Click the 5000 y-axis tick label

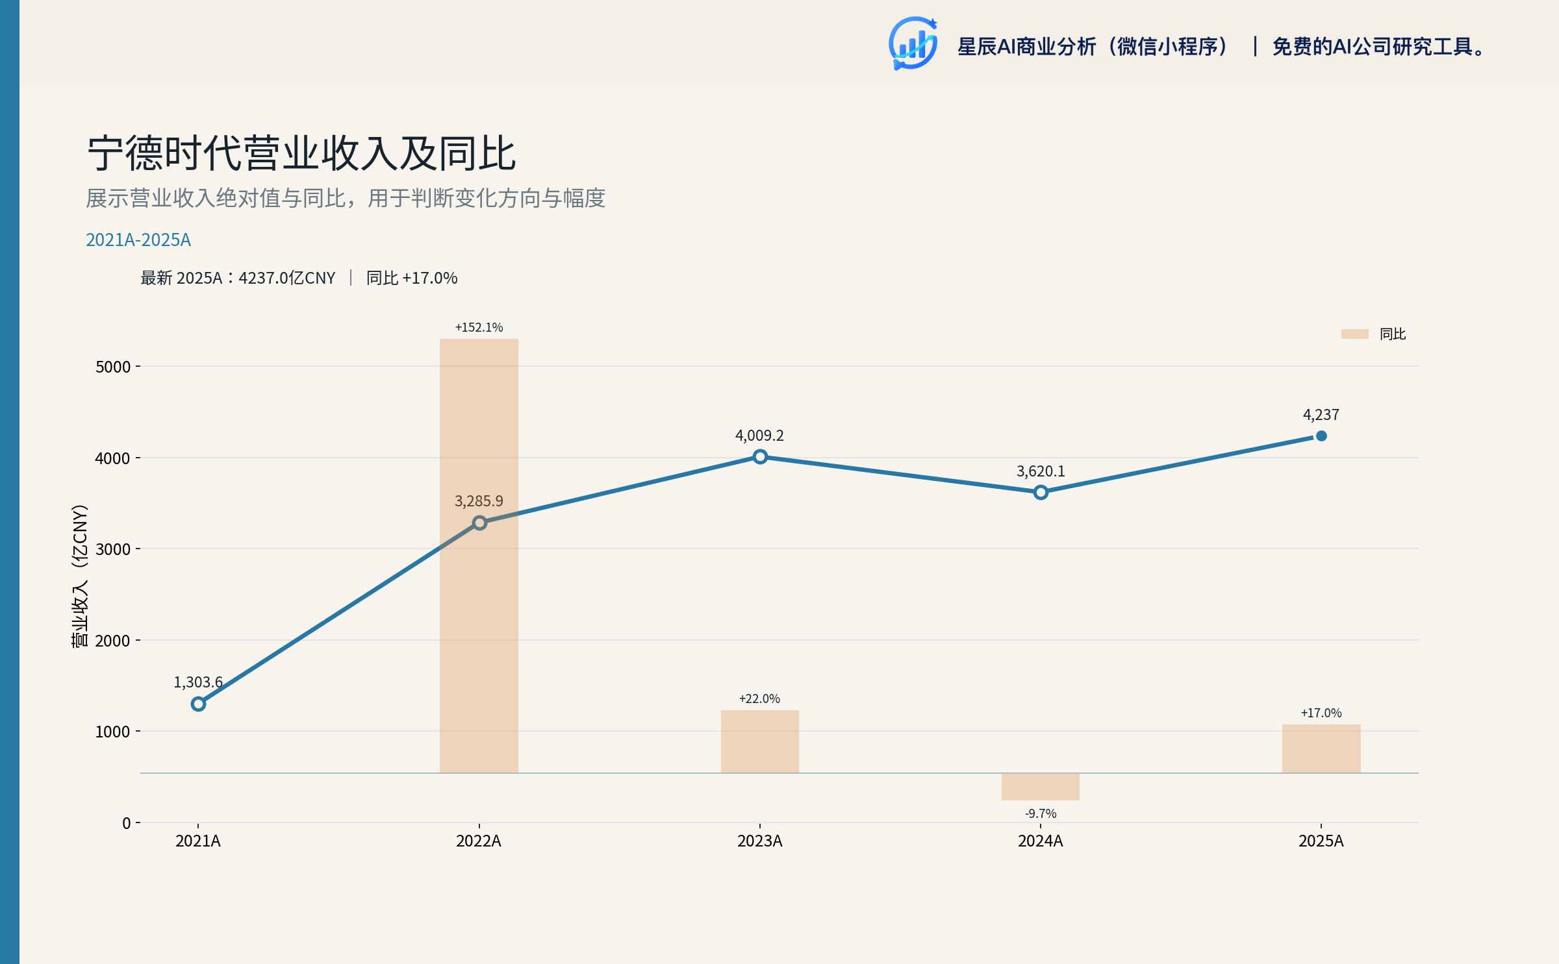(113, 367)
